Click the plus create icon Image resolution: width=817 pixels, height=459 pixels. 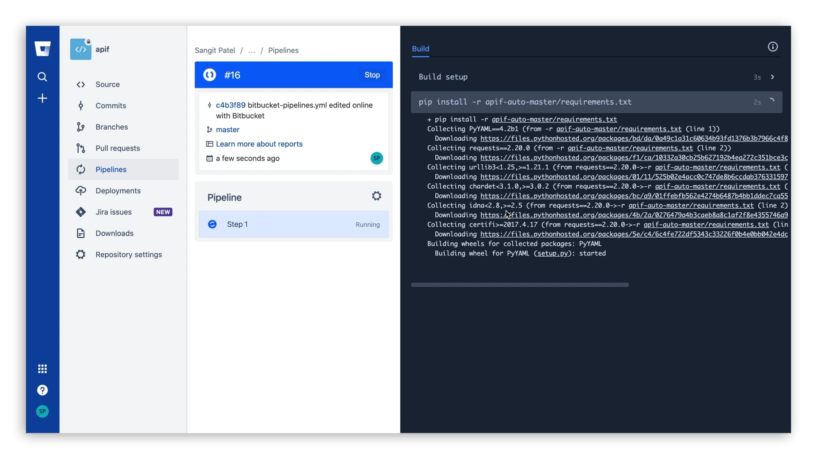pyautogui.click(x=42, y=99)
